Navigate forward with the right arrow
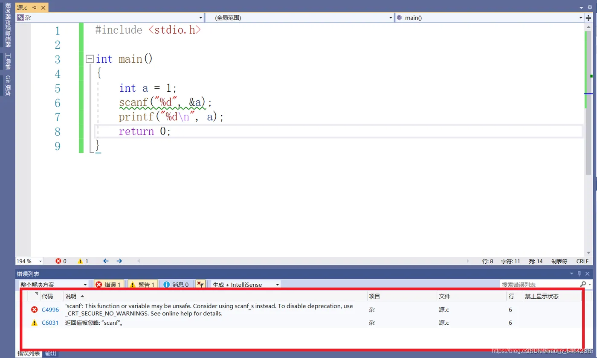The height and width of the screenshot is (358, 597). coord(119,261)
